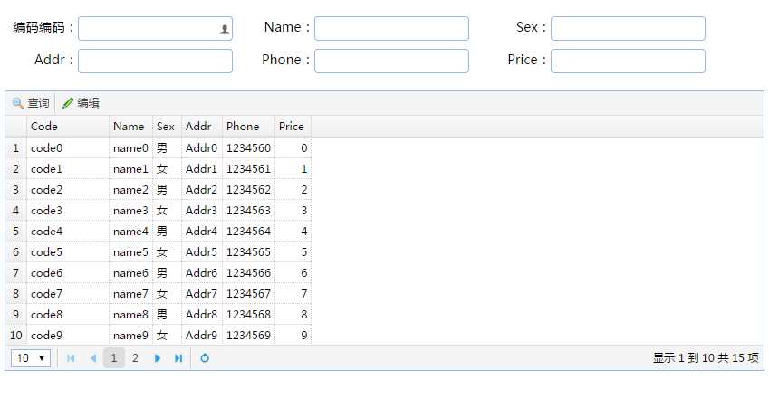769x408 pixels.
Task: Click the Phone input field
Action: coord(391,61)
